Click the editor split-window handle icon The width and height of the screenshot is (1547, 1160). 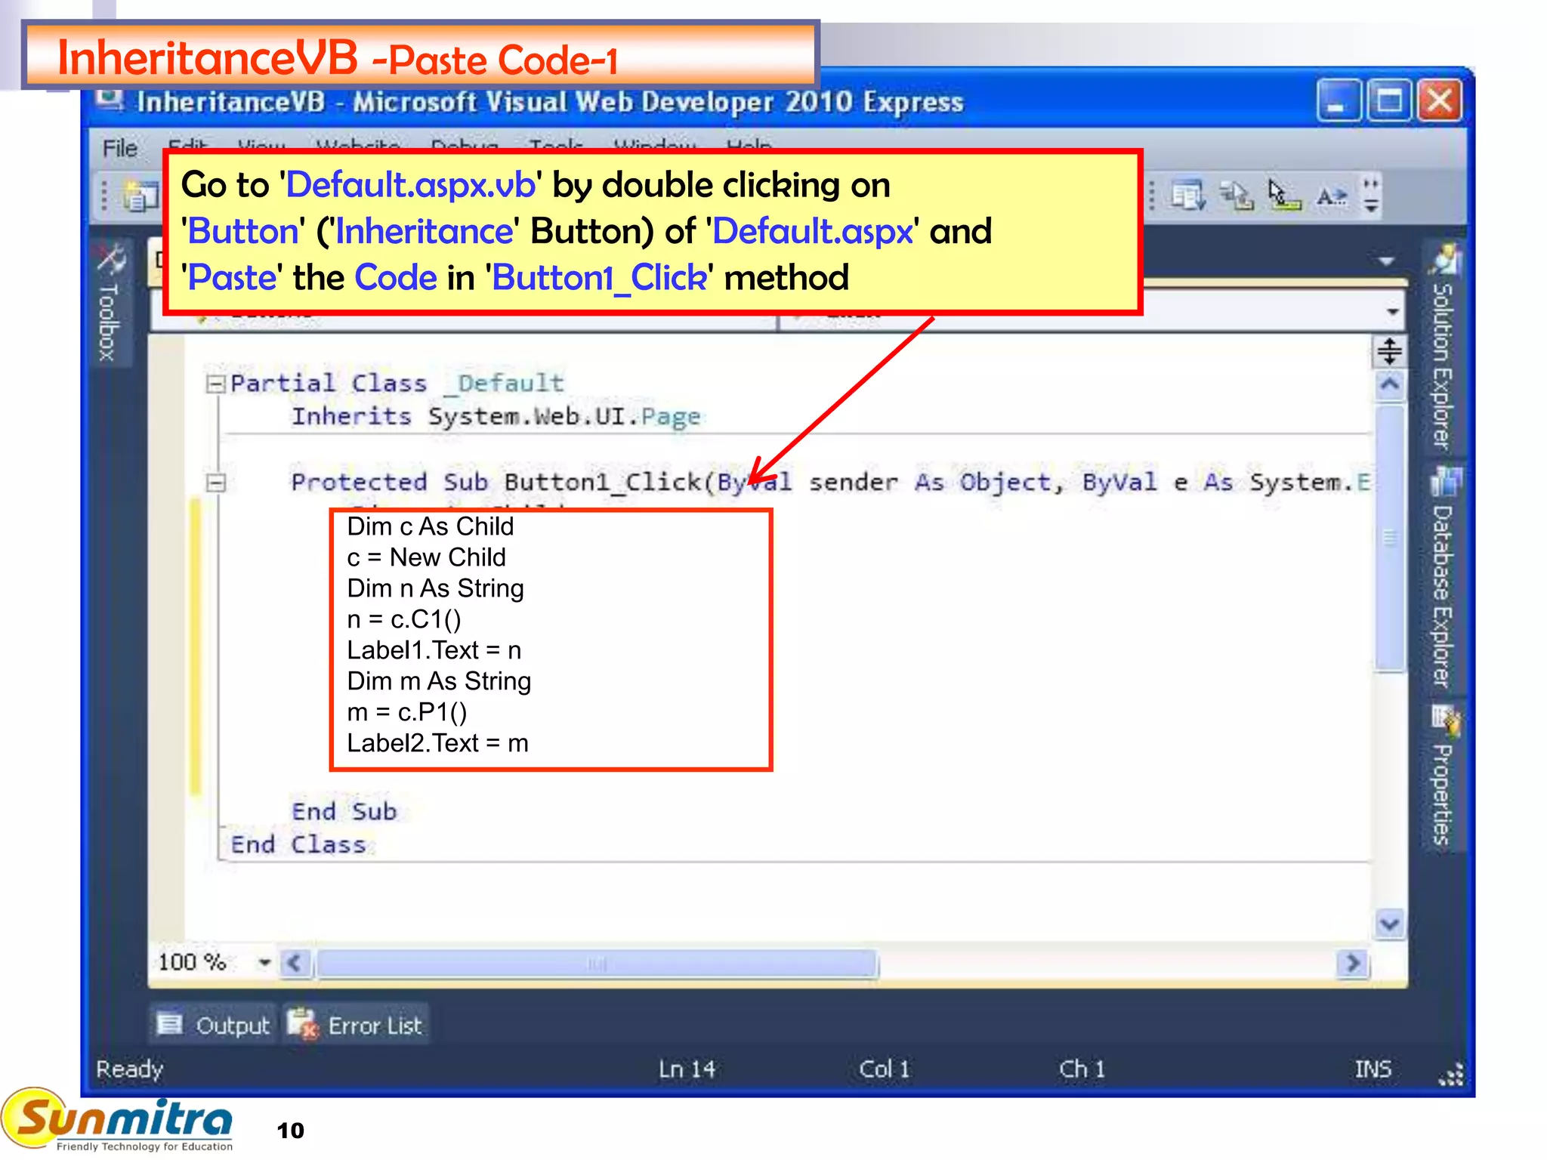1390,351
